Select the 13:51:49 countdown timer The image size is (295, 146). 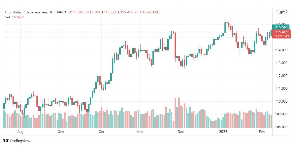pos(281,36)
